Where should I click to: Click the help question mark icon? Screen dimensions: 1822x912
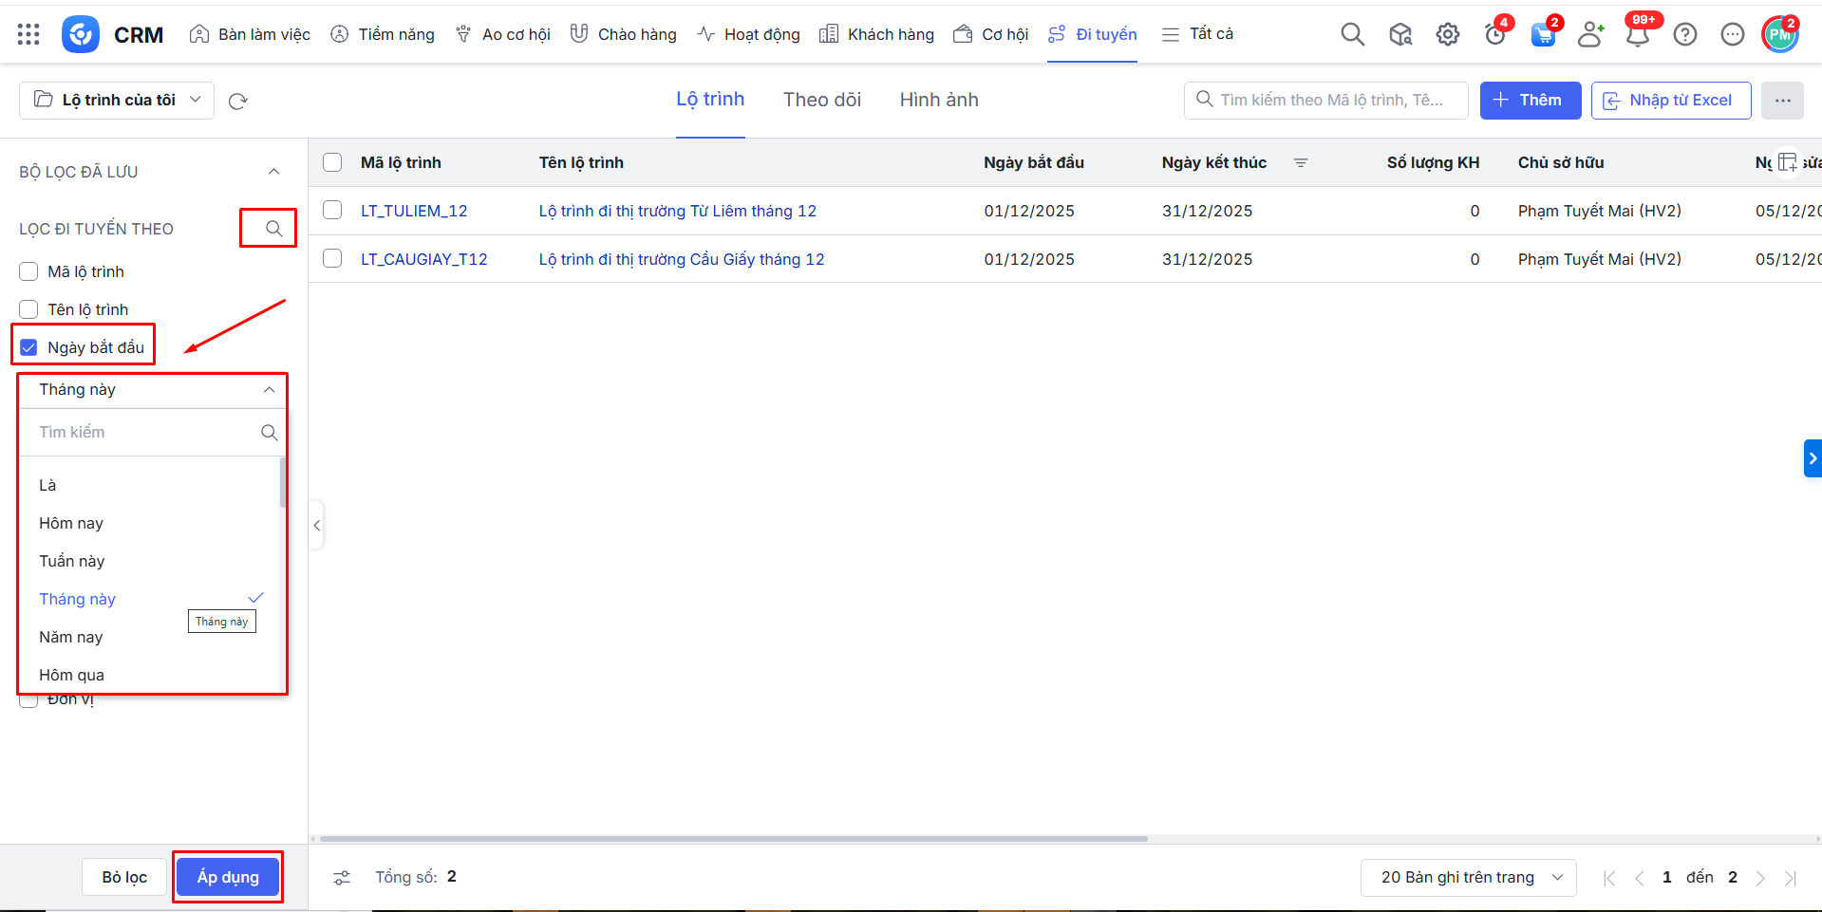click(x=1684, y=35)
